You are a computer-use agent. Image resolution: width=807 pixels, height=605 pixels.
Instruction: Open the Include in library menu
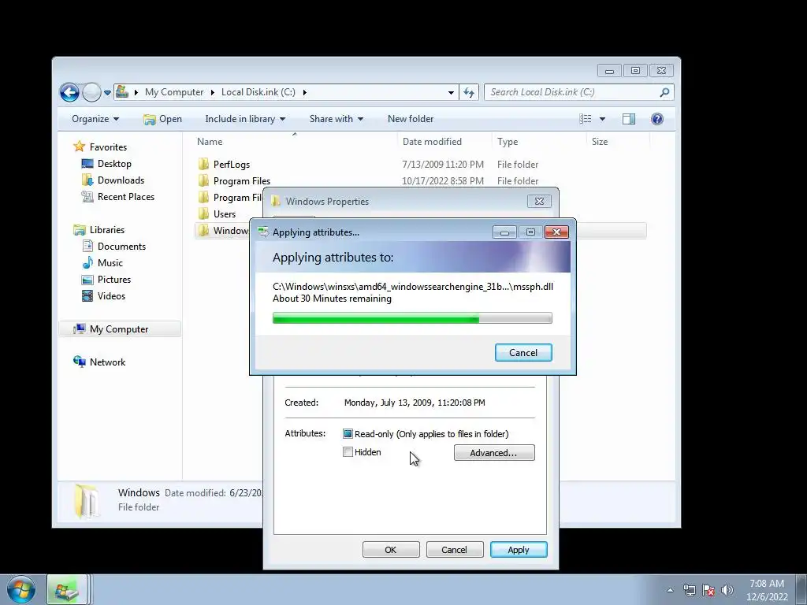(245, 119)
